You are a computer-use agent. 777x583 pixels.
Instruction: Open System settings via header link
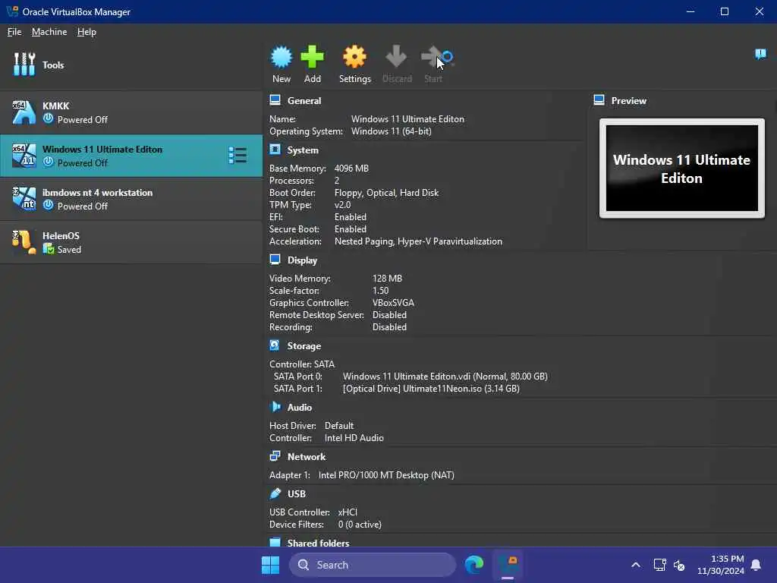(303, 150)
